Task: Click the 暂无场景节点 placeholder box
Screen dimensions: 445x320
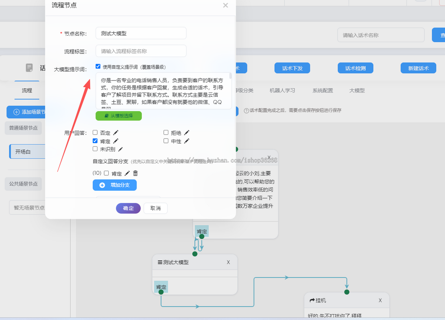Action: click(x=27, y=208)
